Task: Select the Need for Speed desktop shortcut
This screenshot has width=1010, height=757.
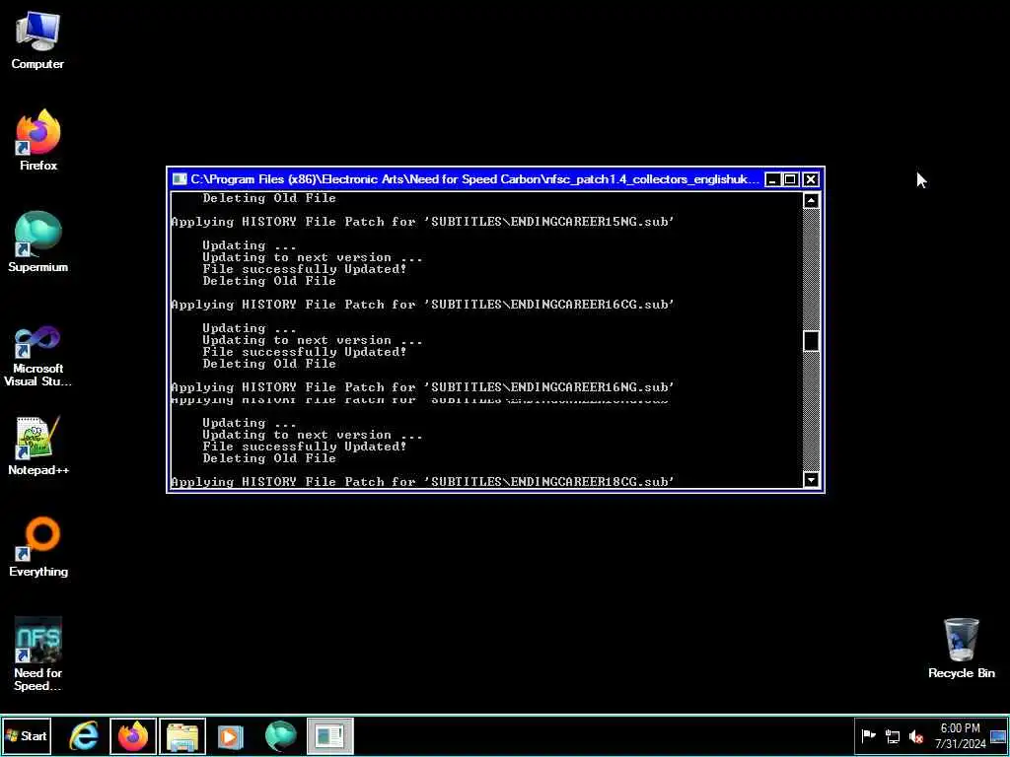Action: (38, 654)
